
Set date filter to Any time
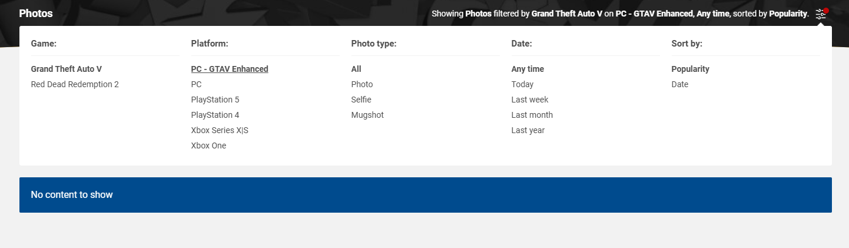pos(528,69)
